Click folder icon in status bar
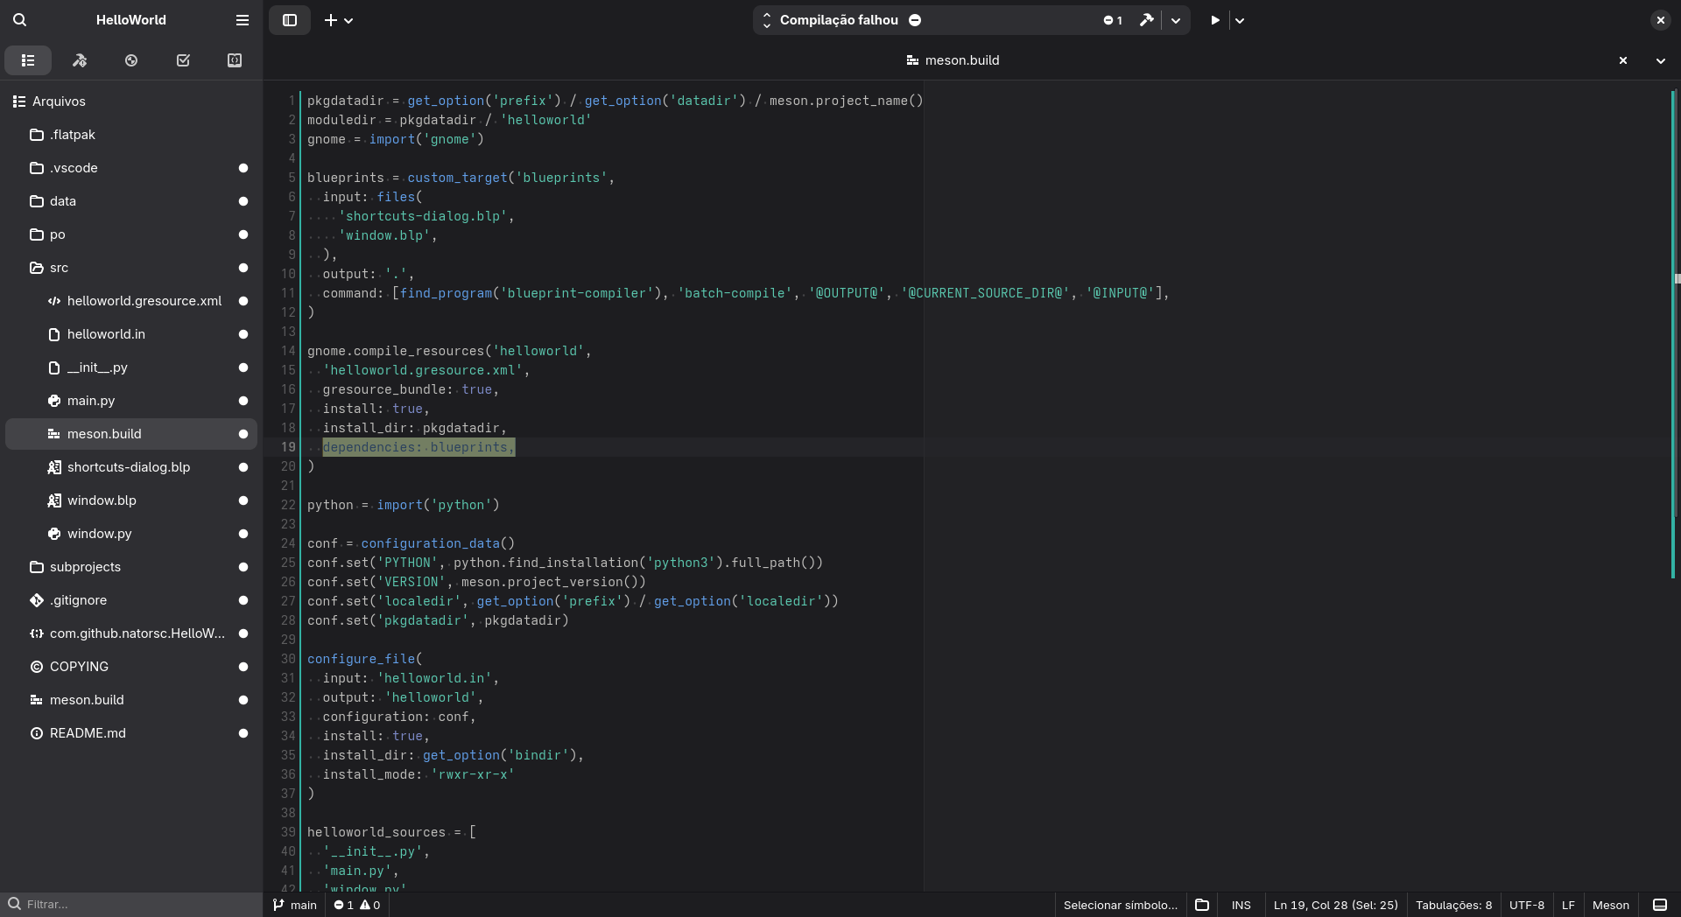This screenshot has height=917, width=1681. point(1202,905)
